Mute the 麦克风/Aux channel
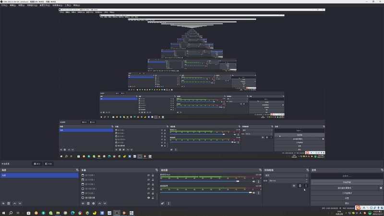 tap(254, 181)
